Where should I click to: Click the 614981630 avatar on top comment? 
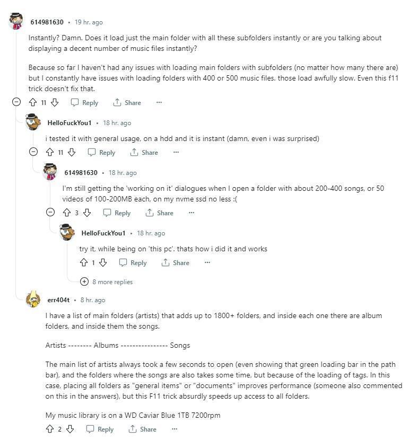(x=16, y=22)
